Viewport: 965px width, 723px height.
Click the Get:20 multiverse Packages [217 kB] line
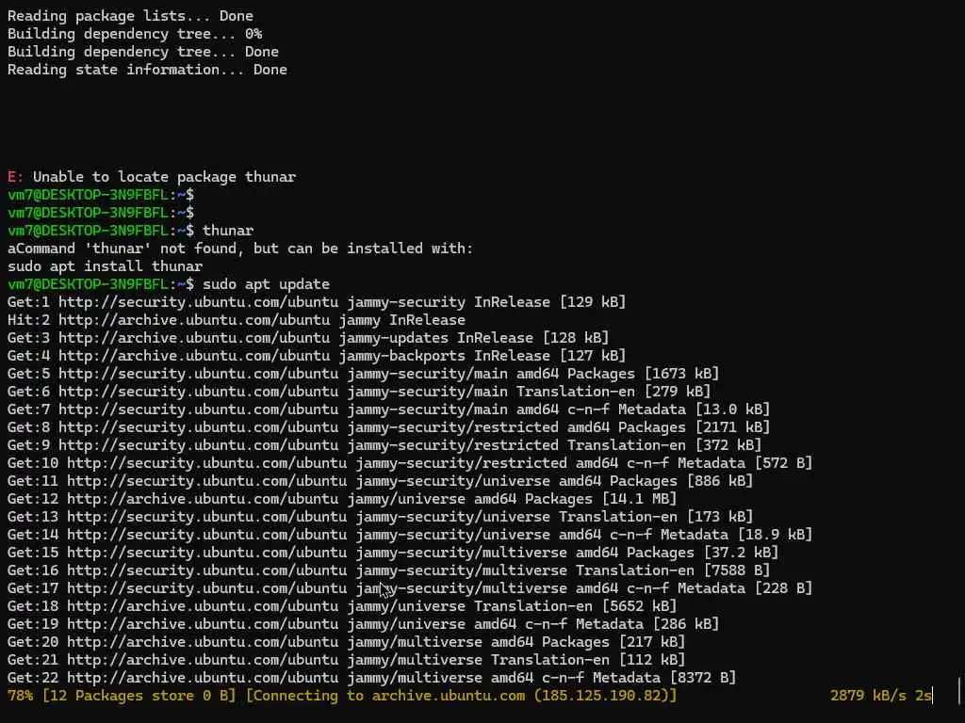(346, 641)
